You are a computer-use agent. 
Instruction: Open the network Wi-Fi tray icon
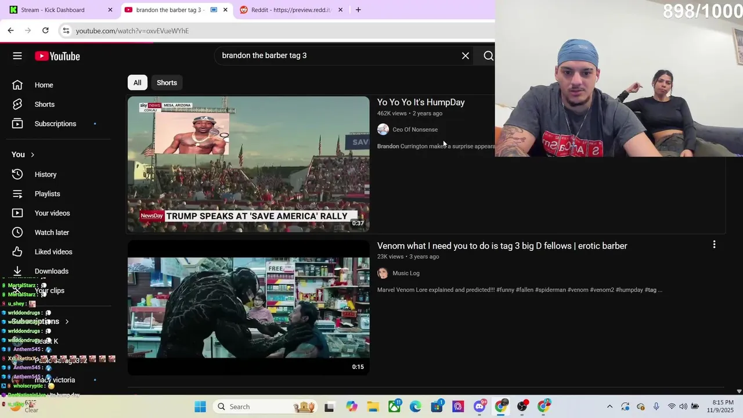pyautogui.click(x=672, y=406)
